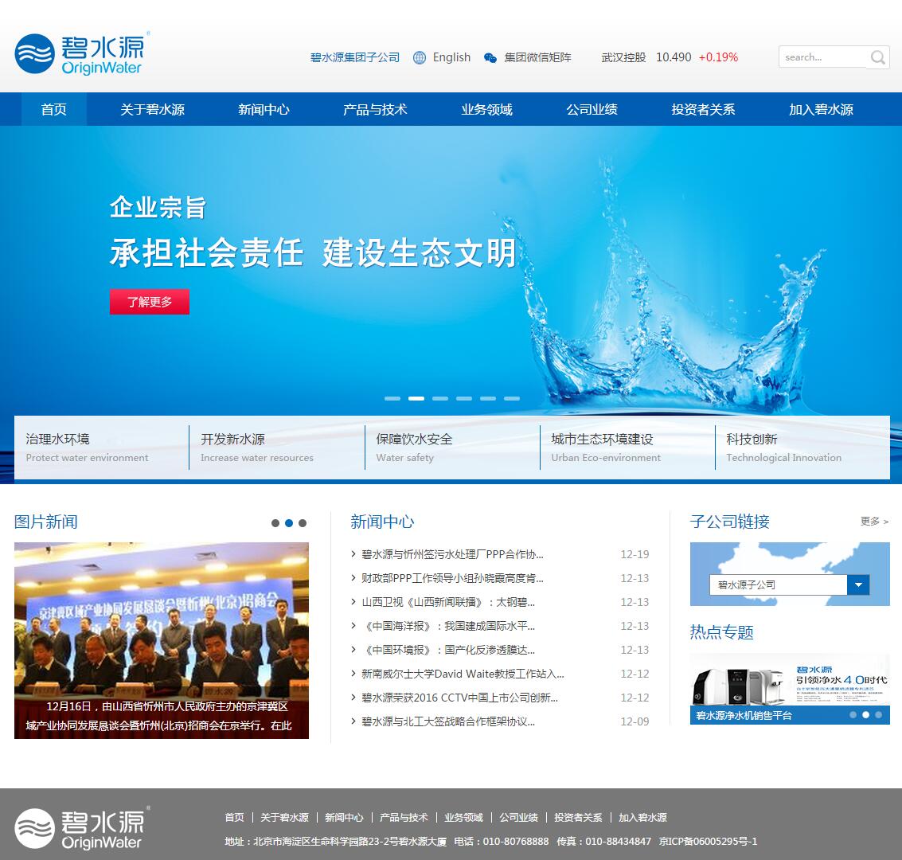Viewport: 902px width, 860px height.
Task: Click the WeChat icon for 集团微信矩阵
Action: click(x=490, y=57)
